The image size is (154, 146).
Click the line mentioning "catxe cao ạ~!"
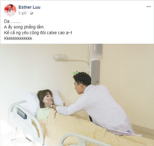pos(38,33)
